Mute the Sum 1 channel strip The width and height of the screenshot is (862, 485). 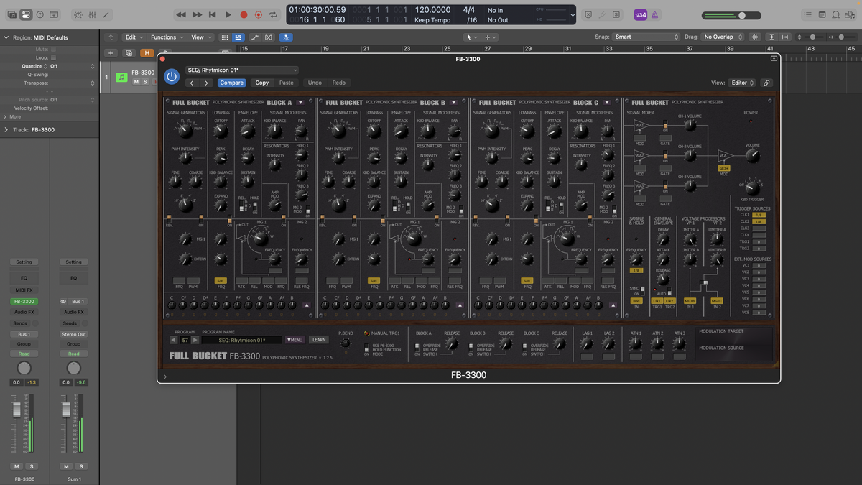coord(66,467)
